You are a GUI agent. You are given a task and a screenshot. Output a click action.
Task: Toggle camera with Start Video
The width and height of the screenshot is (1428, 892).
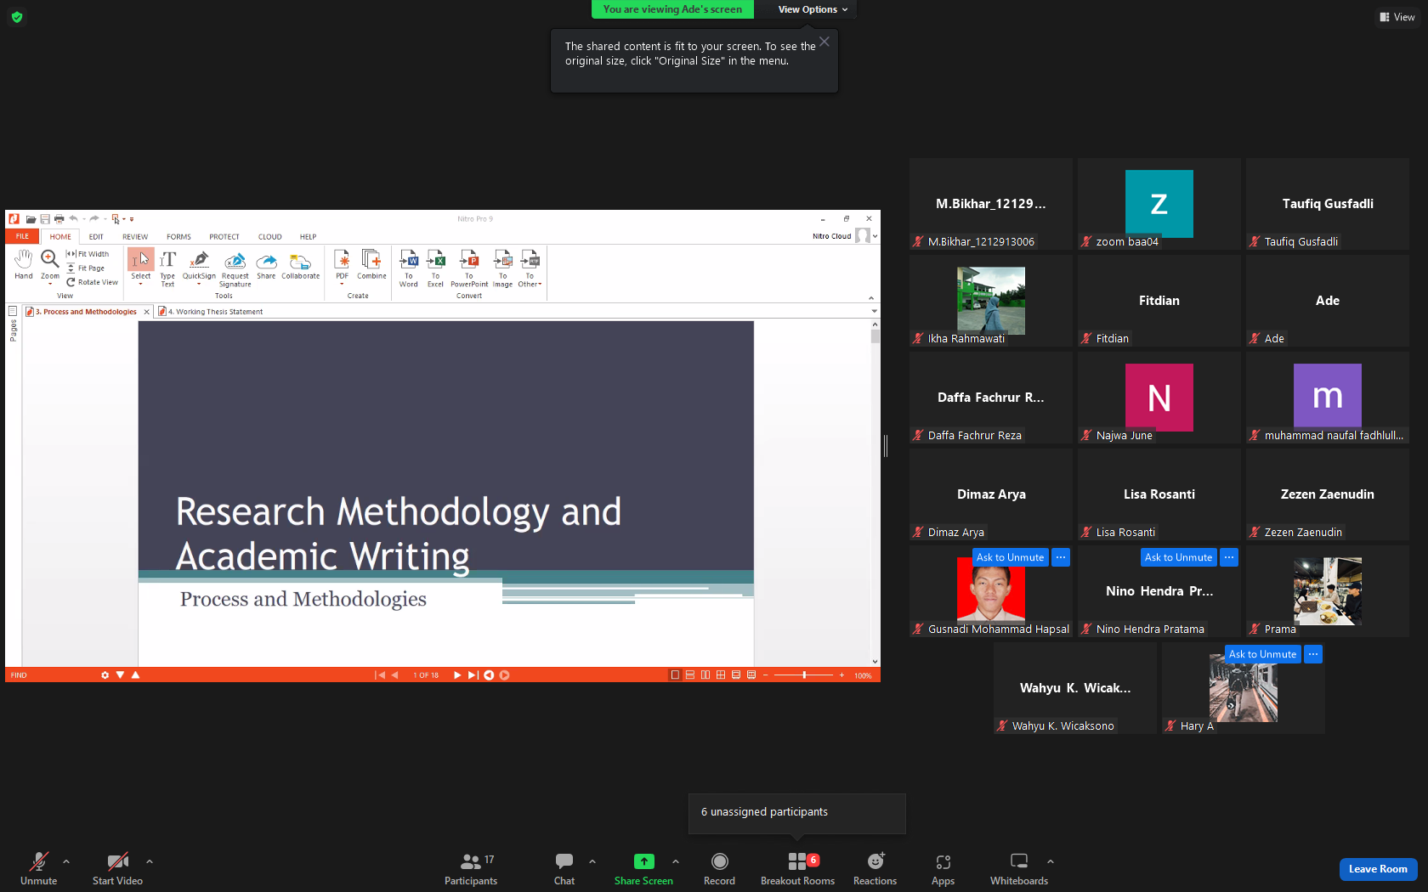[117, 869]
